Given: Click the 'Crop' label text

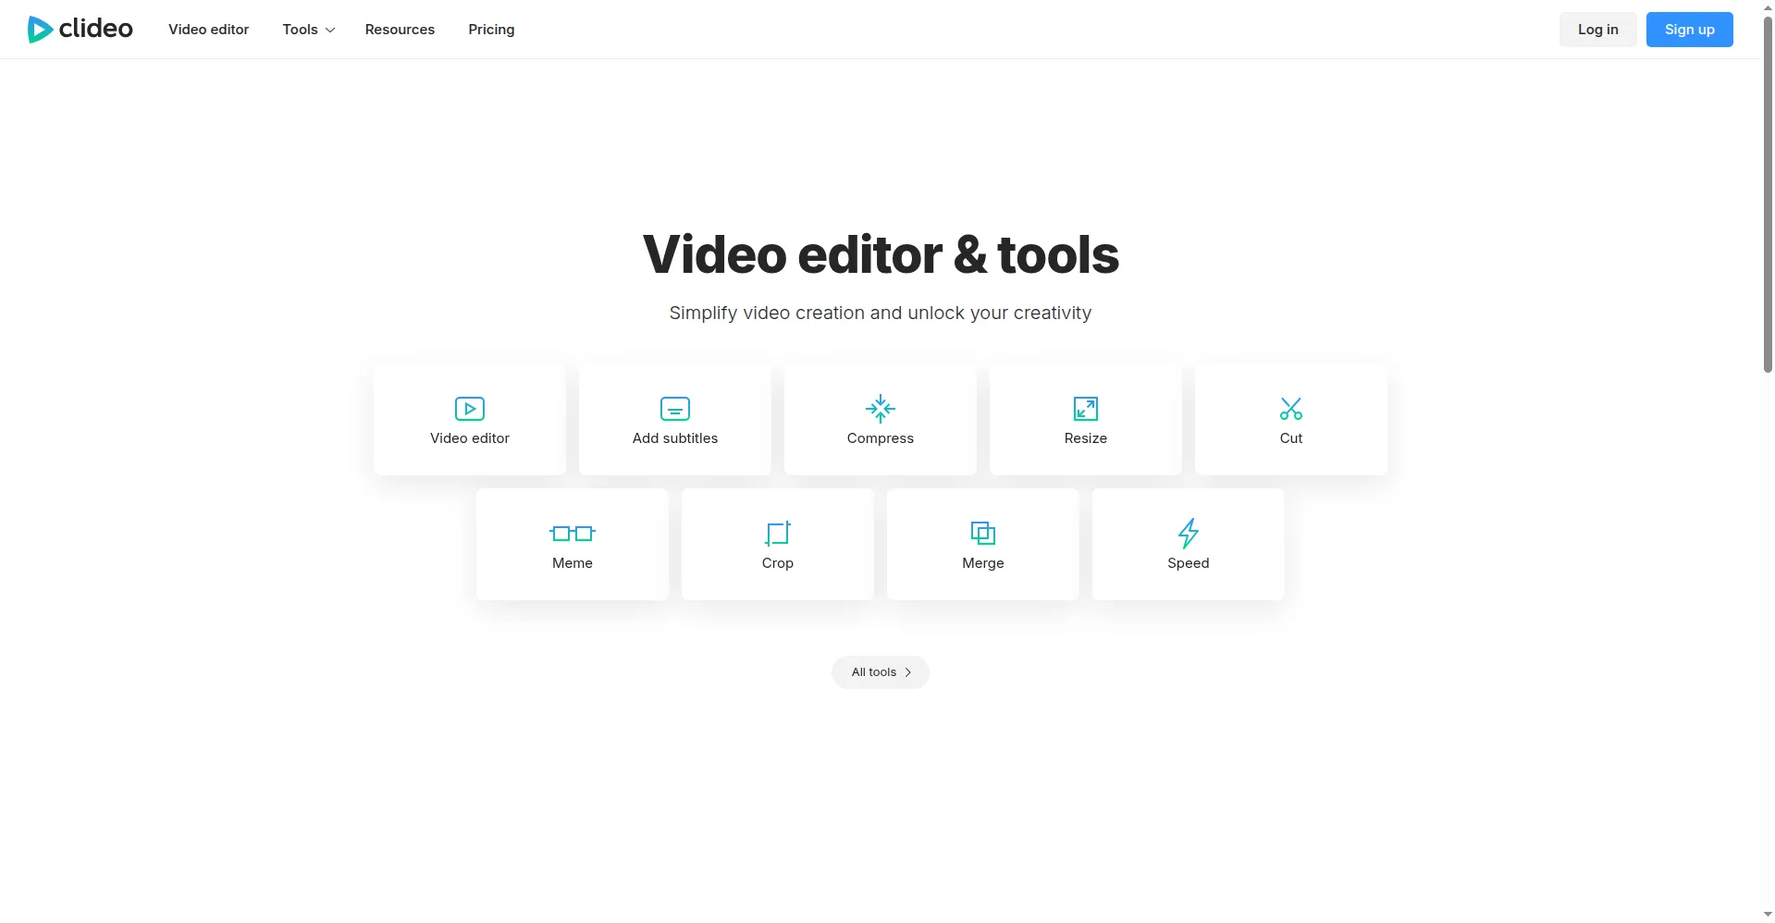Looking at the screenshot, I should pos(778,563).
